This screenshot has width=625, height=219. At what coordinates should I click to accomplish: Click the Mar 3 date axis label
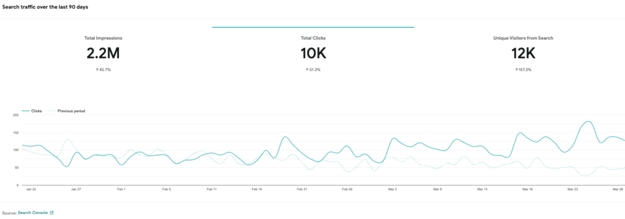(x=393, y=189)
